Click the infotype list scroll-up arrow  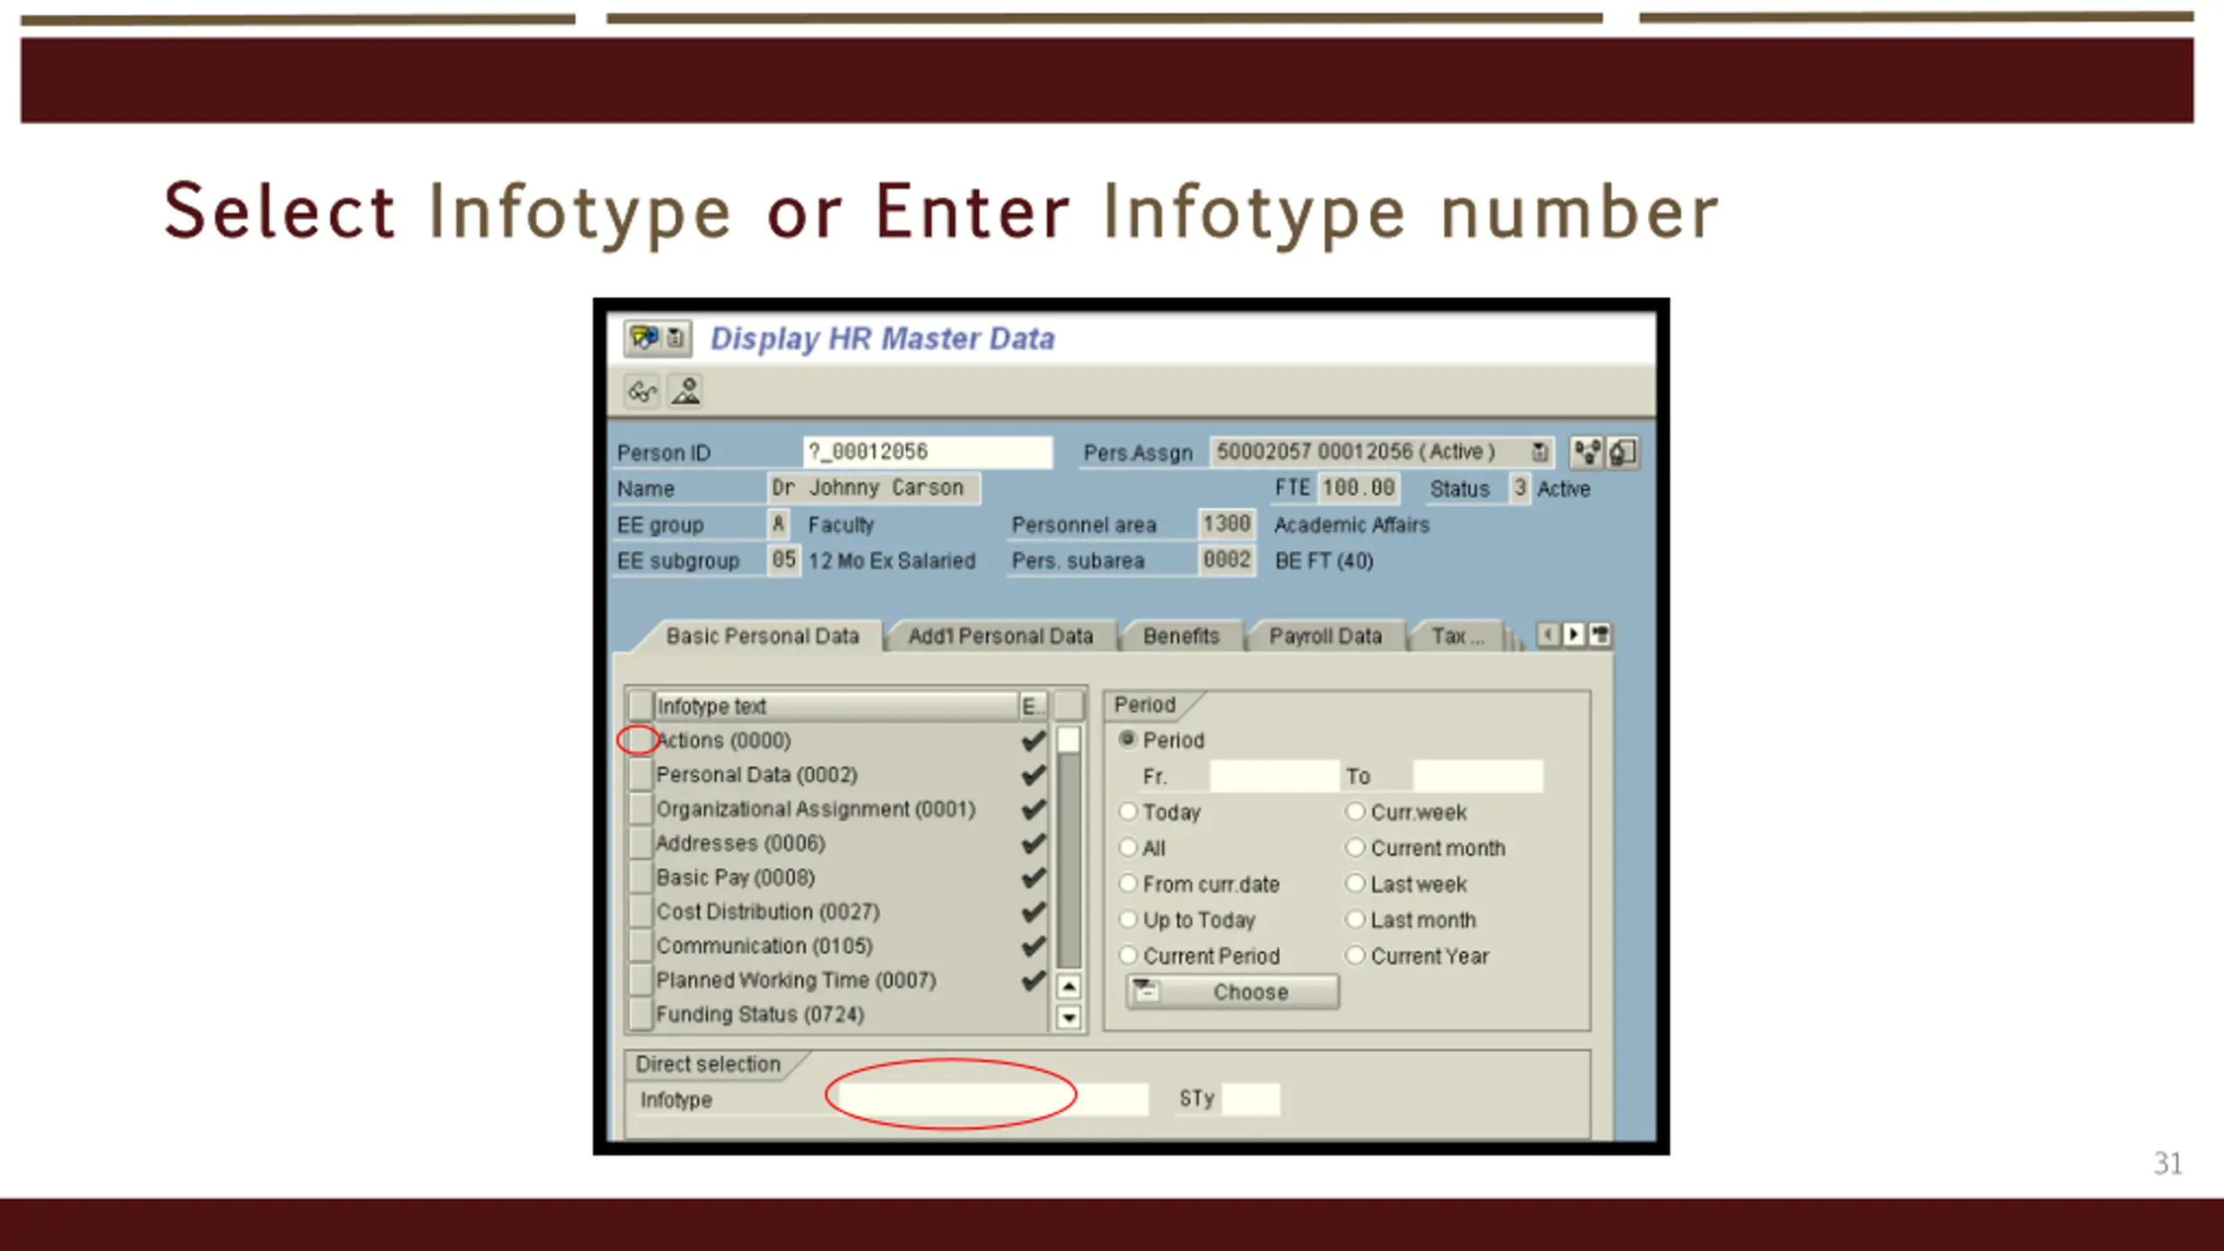point(1069,987)
